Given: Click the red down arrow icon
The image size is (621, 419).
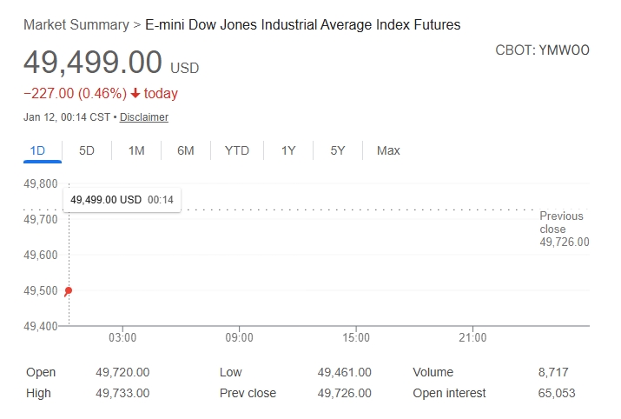Looking at the screenshot, I should [x=135, y=94].
